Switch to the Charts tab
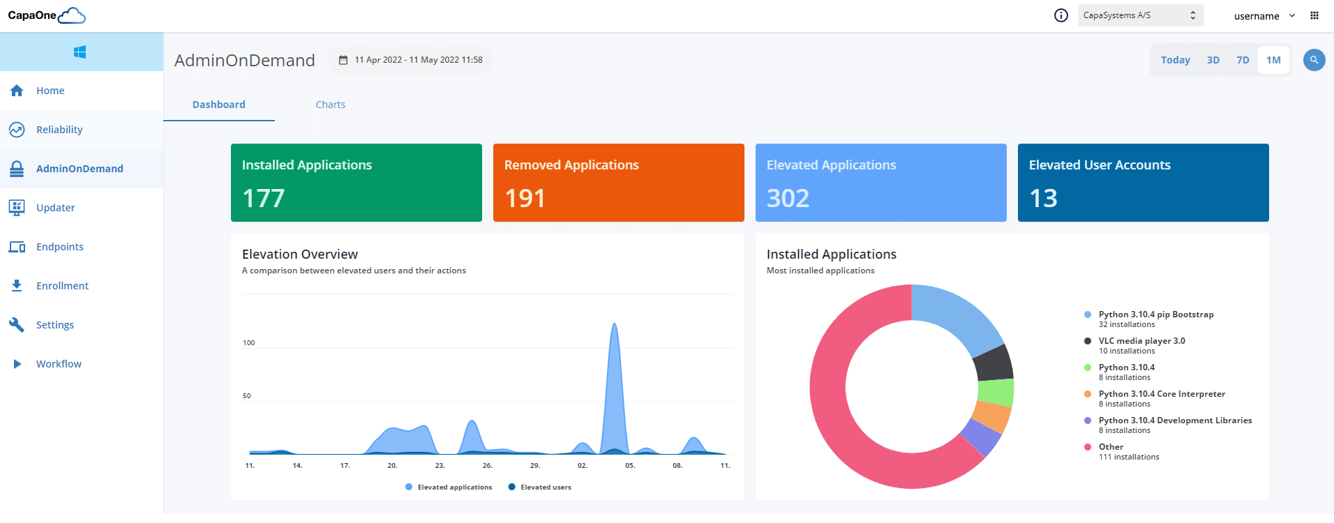This screenshot has height=523, width=1334. point(331,105)
